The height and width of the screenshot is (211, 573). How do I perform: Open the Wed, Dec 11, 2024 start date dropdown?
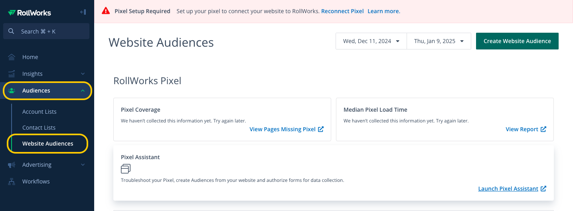[x=371, y=41]
